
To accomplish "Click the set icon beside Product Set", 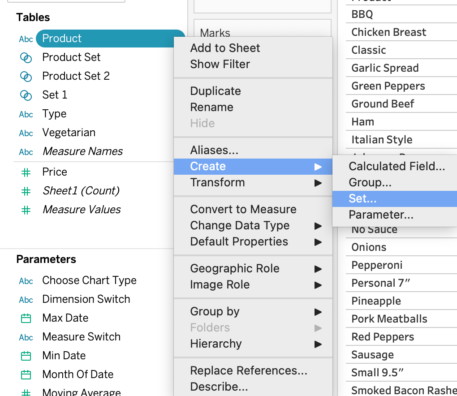I will (26, 58).
